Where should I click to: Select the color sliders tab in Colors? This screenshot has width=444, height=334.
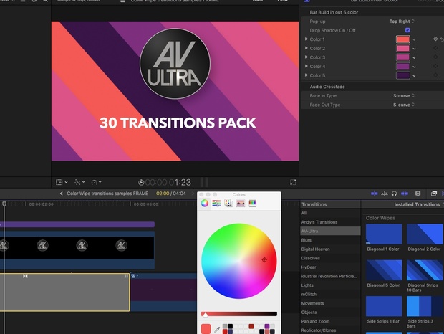(216, 203)
